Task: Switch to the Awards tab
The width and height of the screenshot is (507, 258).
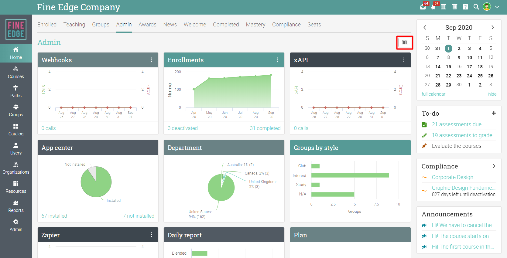Action: (x=147, y=25)
